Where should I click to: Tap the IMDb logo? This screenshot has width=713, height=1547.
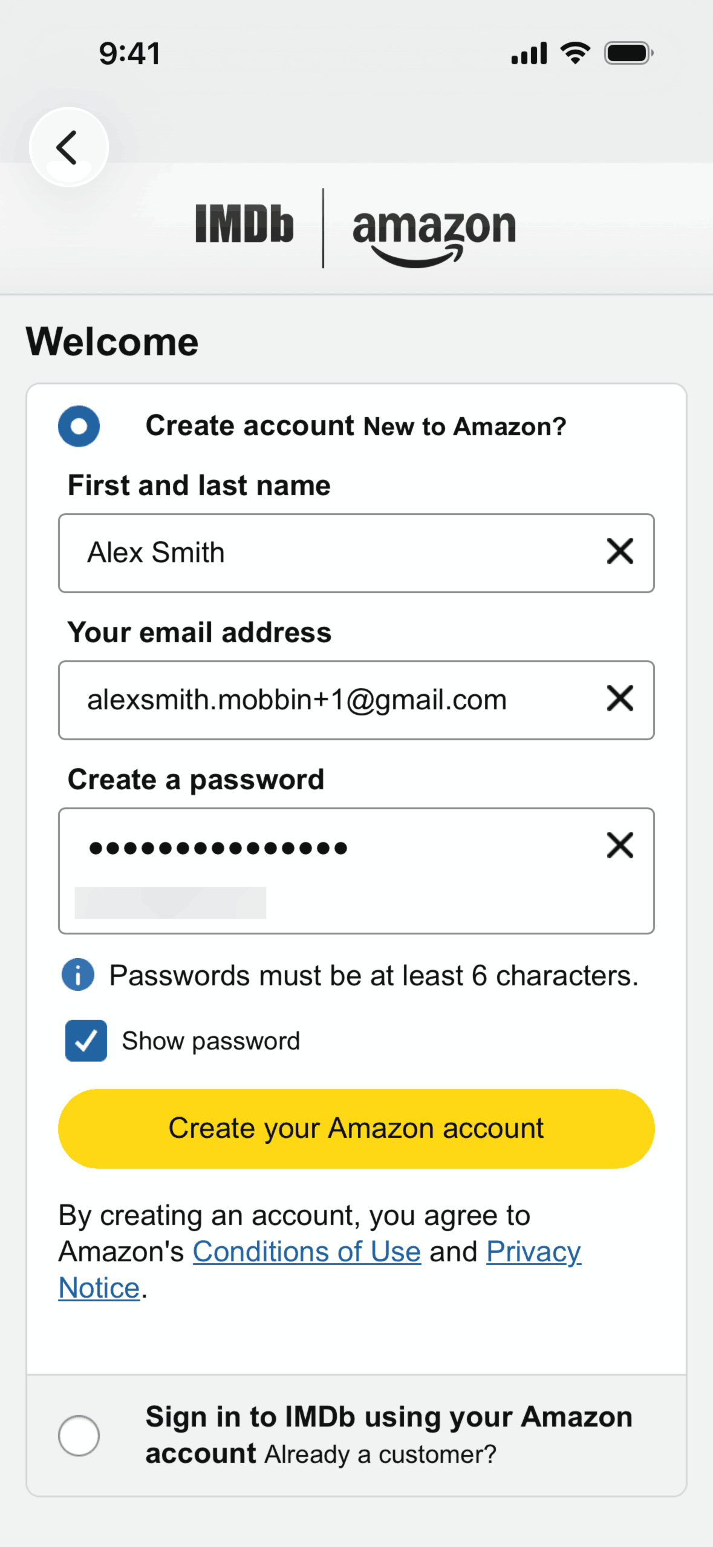[x=244, y=224]
